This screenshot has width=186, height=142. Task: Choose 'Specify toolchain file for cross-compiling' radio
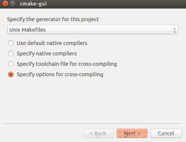[x=11, y=64]
